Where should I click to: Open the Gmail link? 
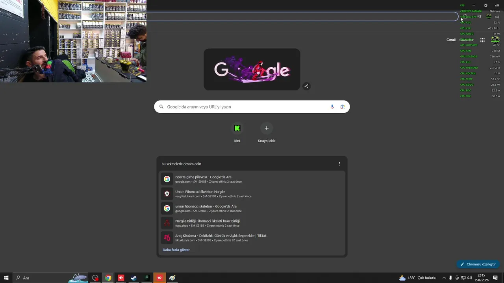[x=451, y=40]
